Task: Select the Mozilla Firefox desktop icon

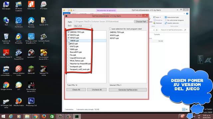Action: pos(19,102)
